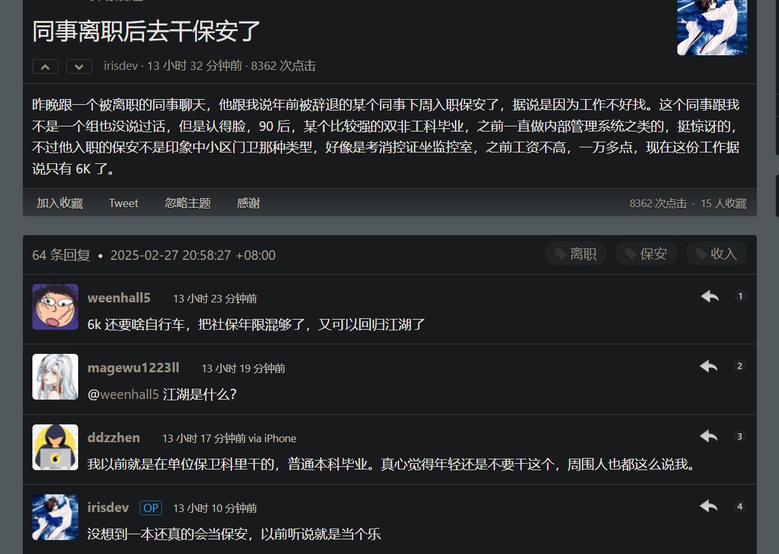This screenshot has height=554, width=779.
Task: Click 忽略主题 to ignore topic
Action: pos(187,203)
